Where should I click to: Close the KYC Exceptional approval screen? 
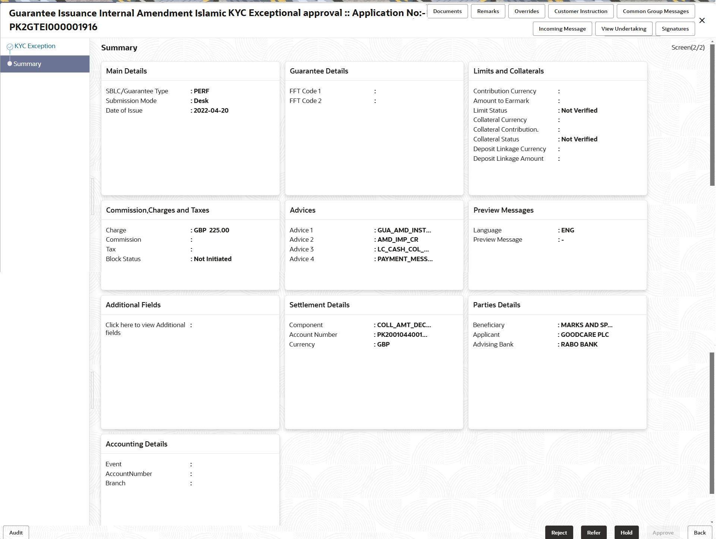click(x=702, y=20)
